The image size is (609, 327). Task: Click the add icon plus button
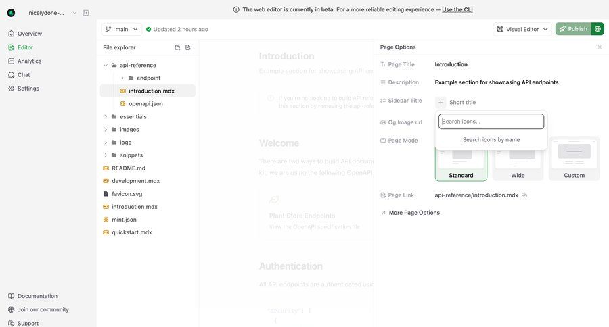click(x=441, y=103)
